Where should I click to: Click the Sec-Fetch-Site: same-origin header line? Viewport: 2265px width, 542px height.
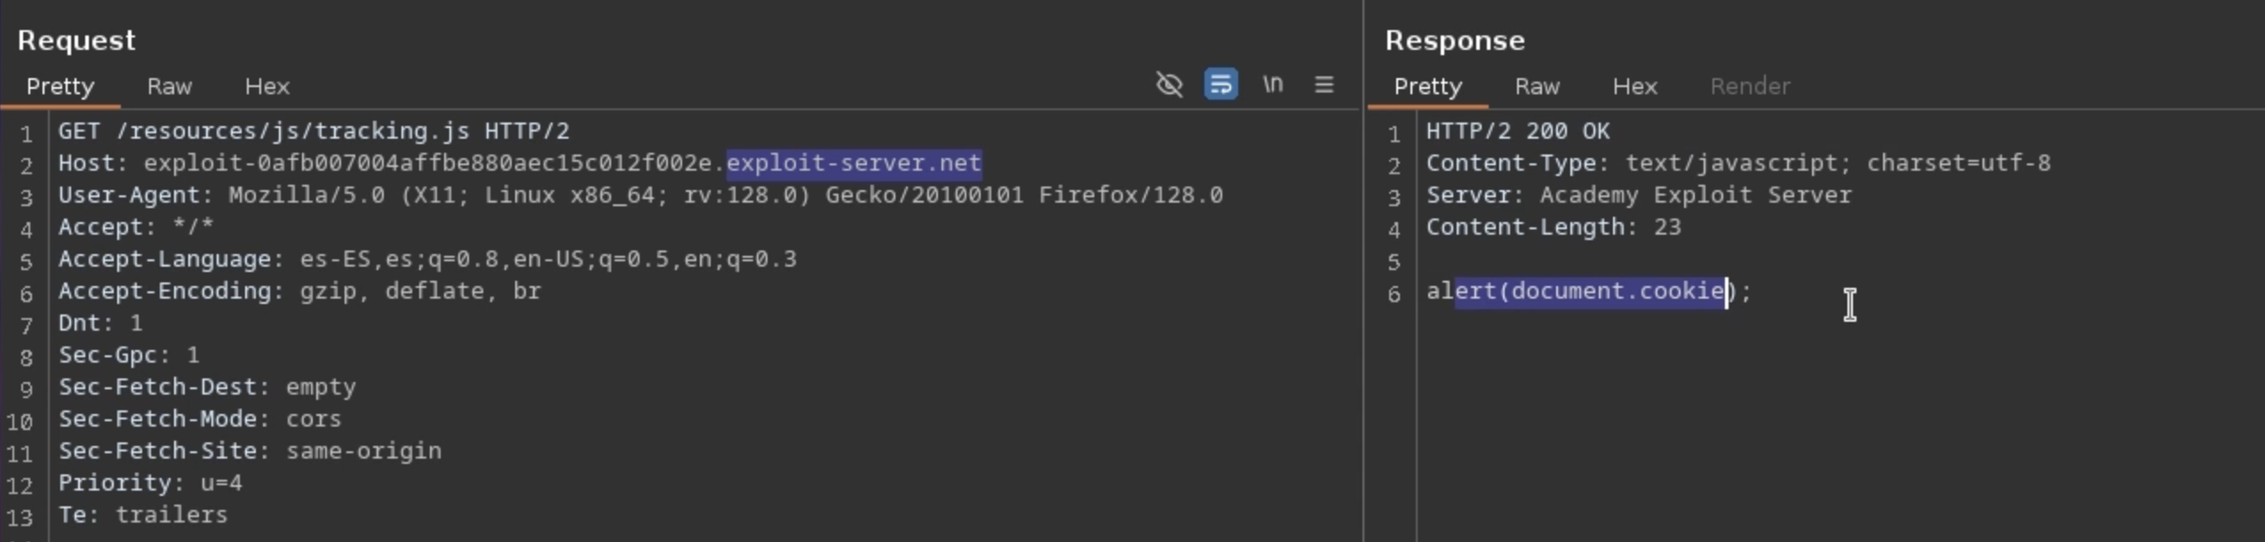click(250, 451)
